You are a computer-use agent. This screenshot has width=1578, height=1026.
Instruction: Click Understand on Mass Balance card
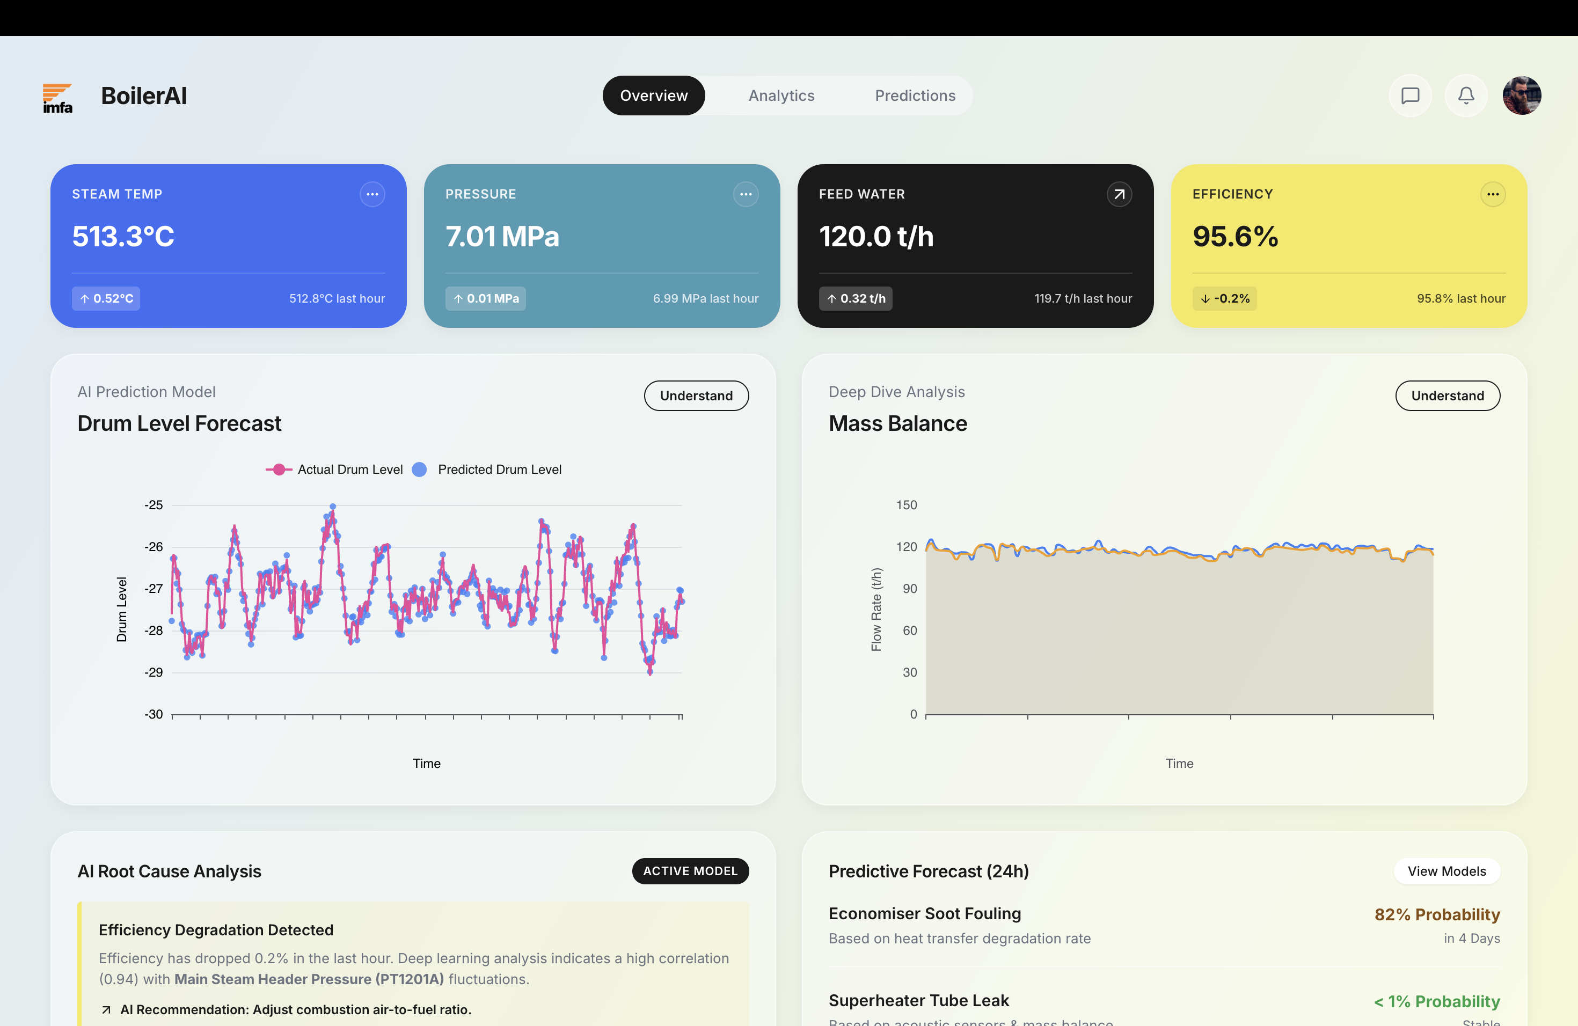pyautogui.click(x=1448, y=395)
